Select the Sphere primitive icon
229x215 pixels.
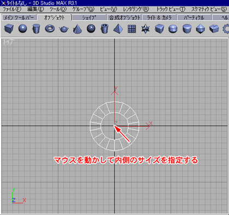(x=23, y=28)
